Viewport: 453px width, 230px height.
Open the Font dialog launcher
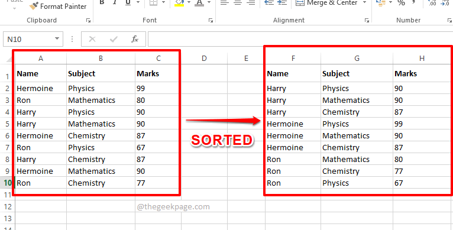pos(211,21)
